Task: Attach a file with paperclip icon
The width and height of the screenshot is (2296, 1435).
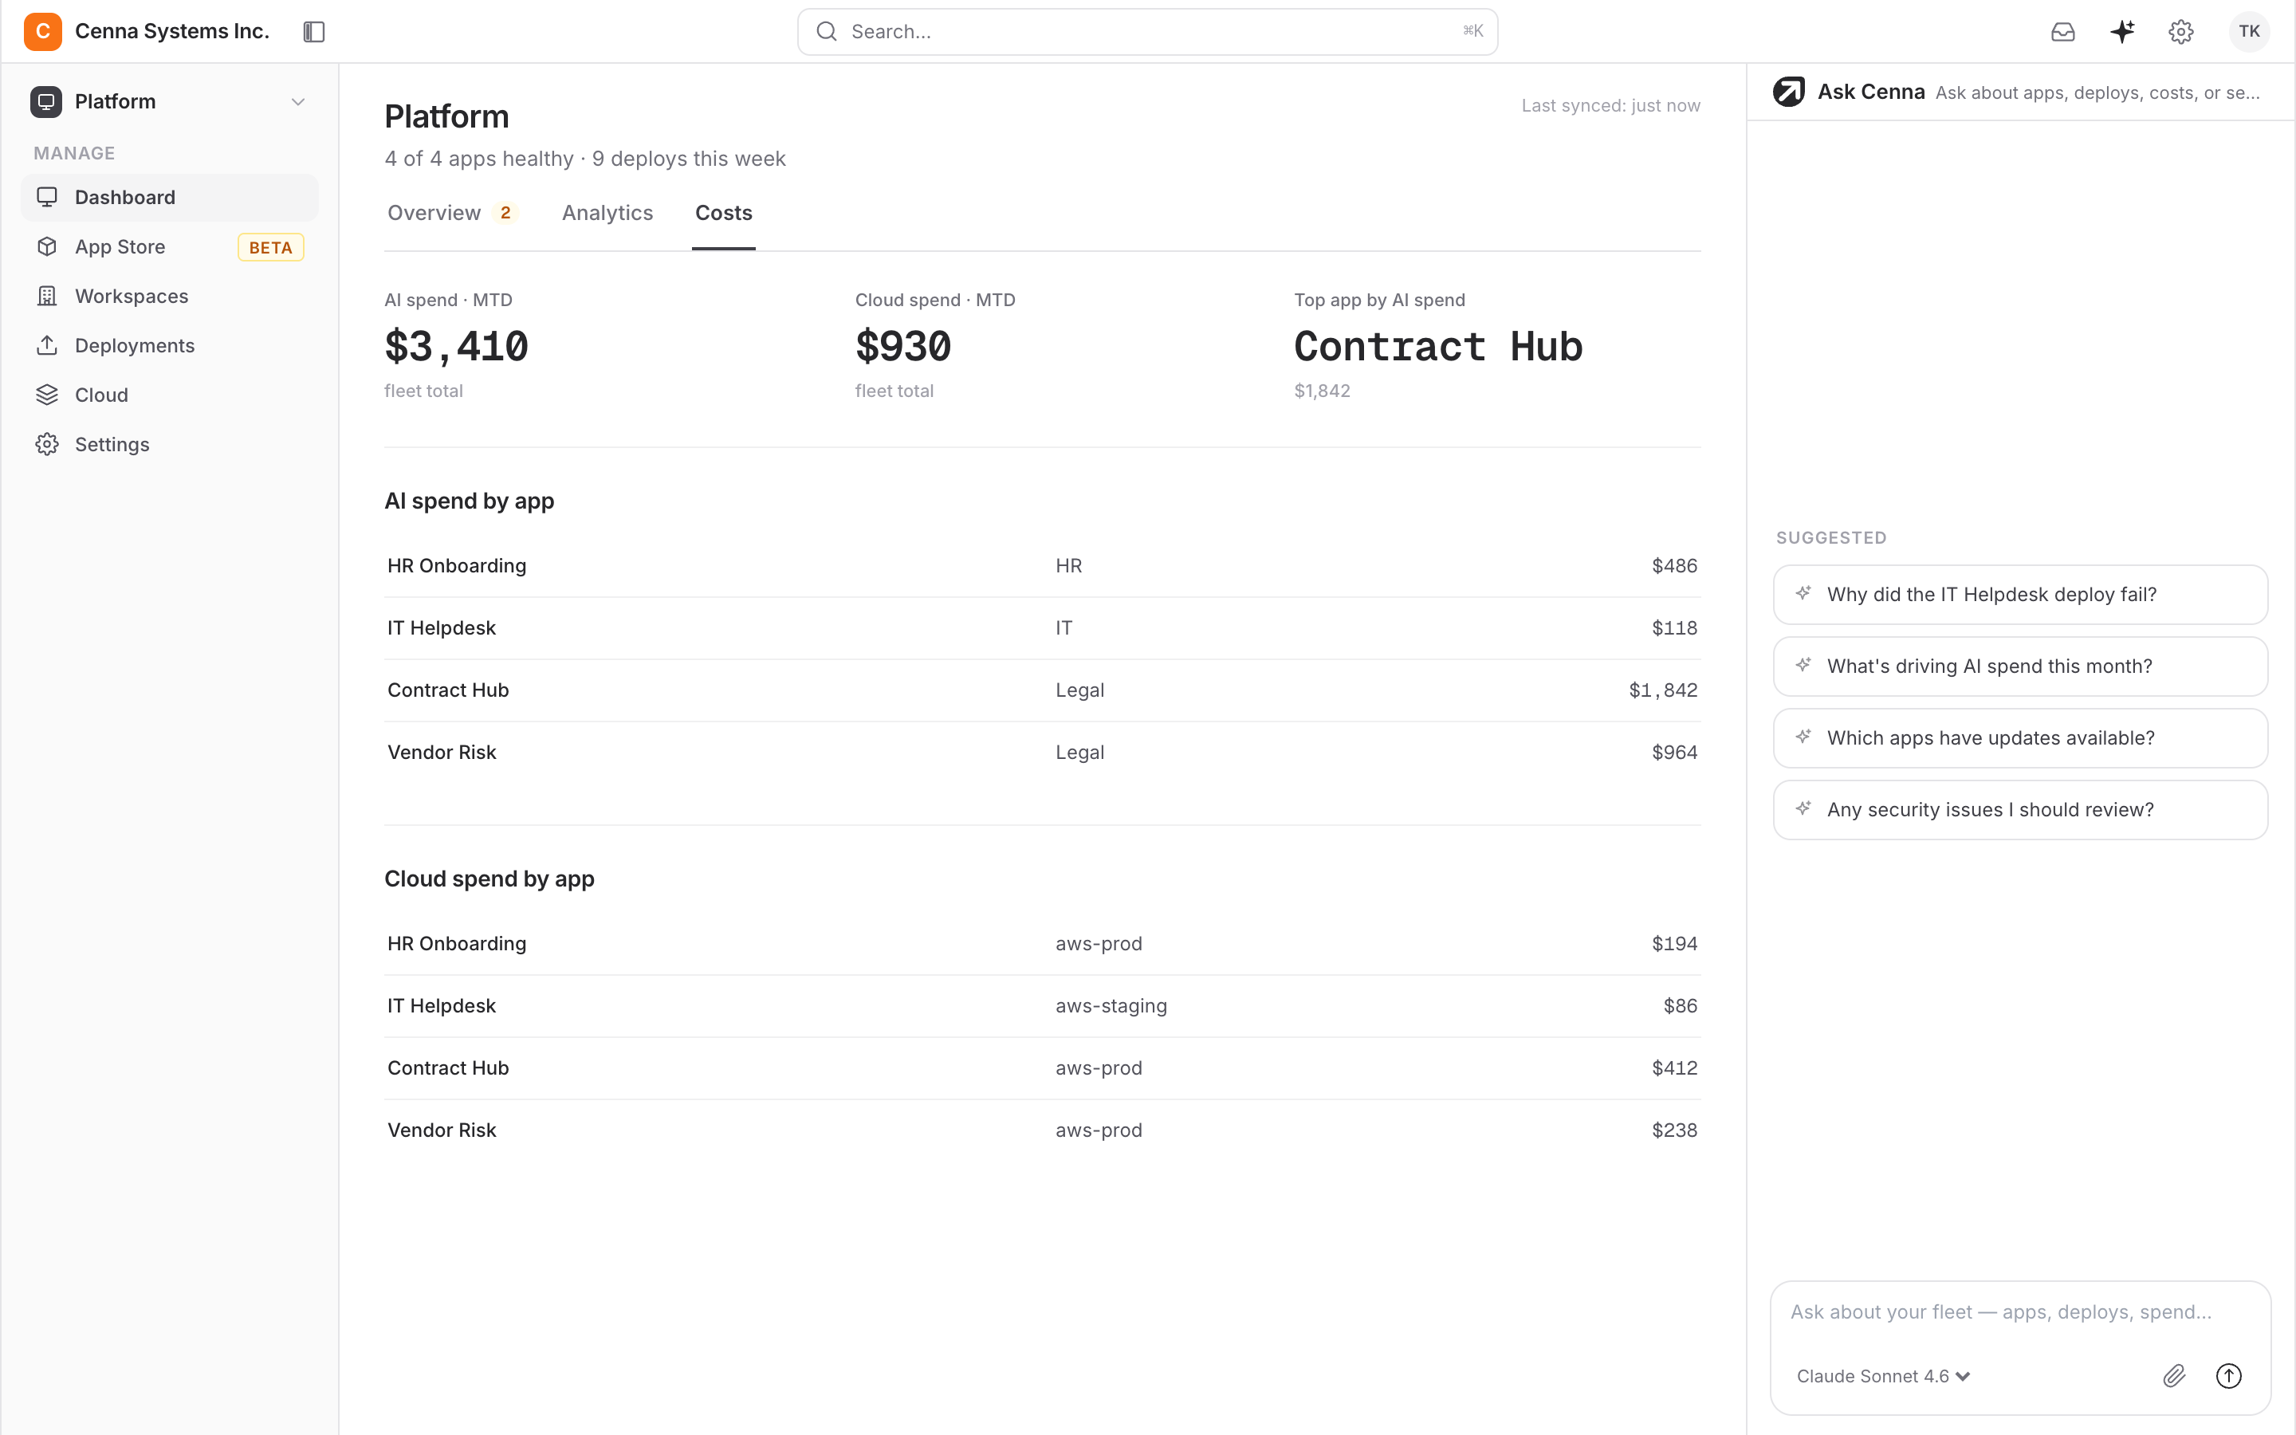Action: (2175, 1375)
